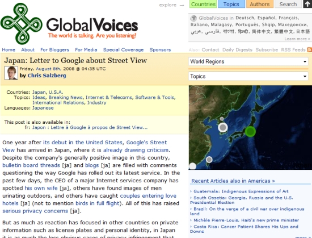Open International Relations topic
Screen dimensions: 312x238
click(x=58, y=103)
